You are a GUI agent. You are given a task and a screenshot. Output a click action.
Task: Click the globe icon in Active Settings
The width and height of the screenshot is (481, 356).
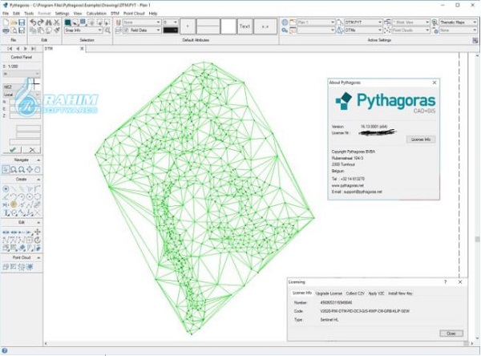(x=285, y=22)
